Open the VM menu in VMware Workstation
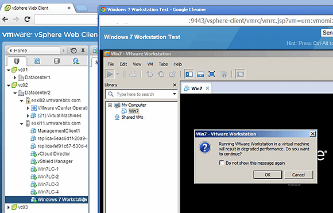This screenshot has width=333, height=213. click(150, 64)
